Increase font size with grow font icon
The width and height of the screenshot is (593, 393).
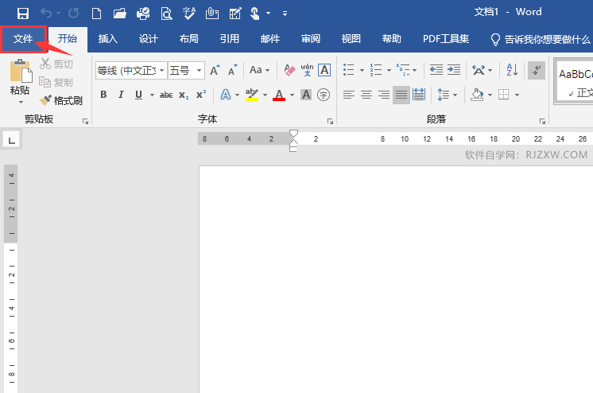coord(215,71)
